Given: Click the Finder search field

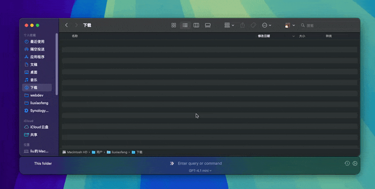Looking at the screenshot, I should (329, 25).
